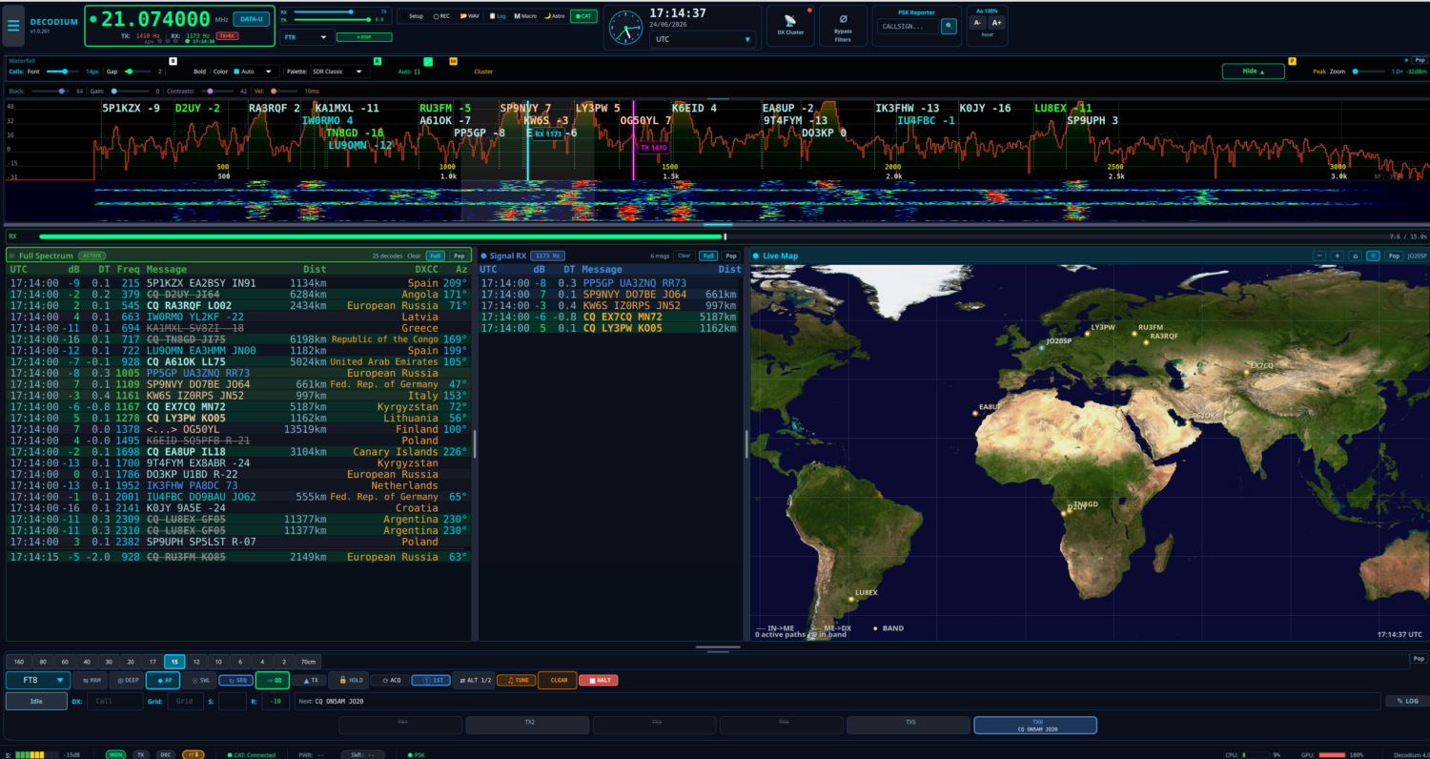Toggle the MON status button

tap(115, 754)
